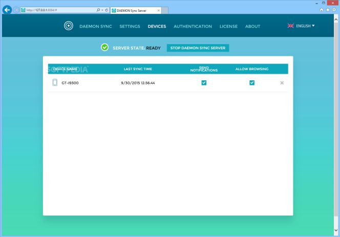Open the address bar autocomplete dropdown arrow

102,10
